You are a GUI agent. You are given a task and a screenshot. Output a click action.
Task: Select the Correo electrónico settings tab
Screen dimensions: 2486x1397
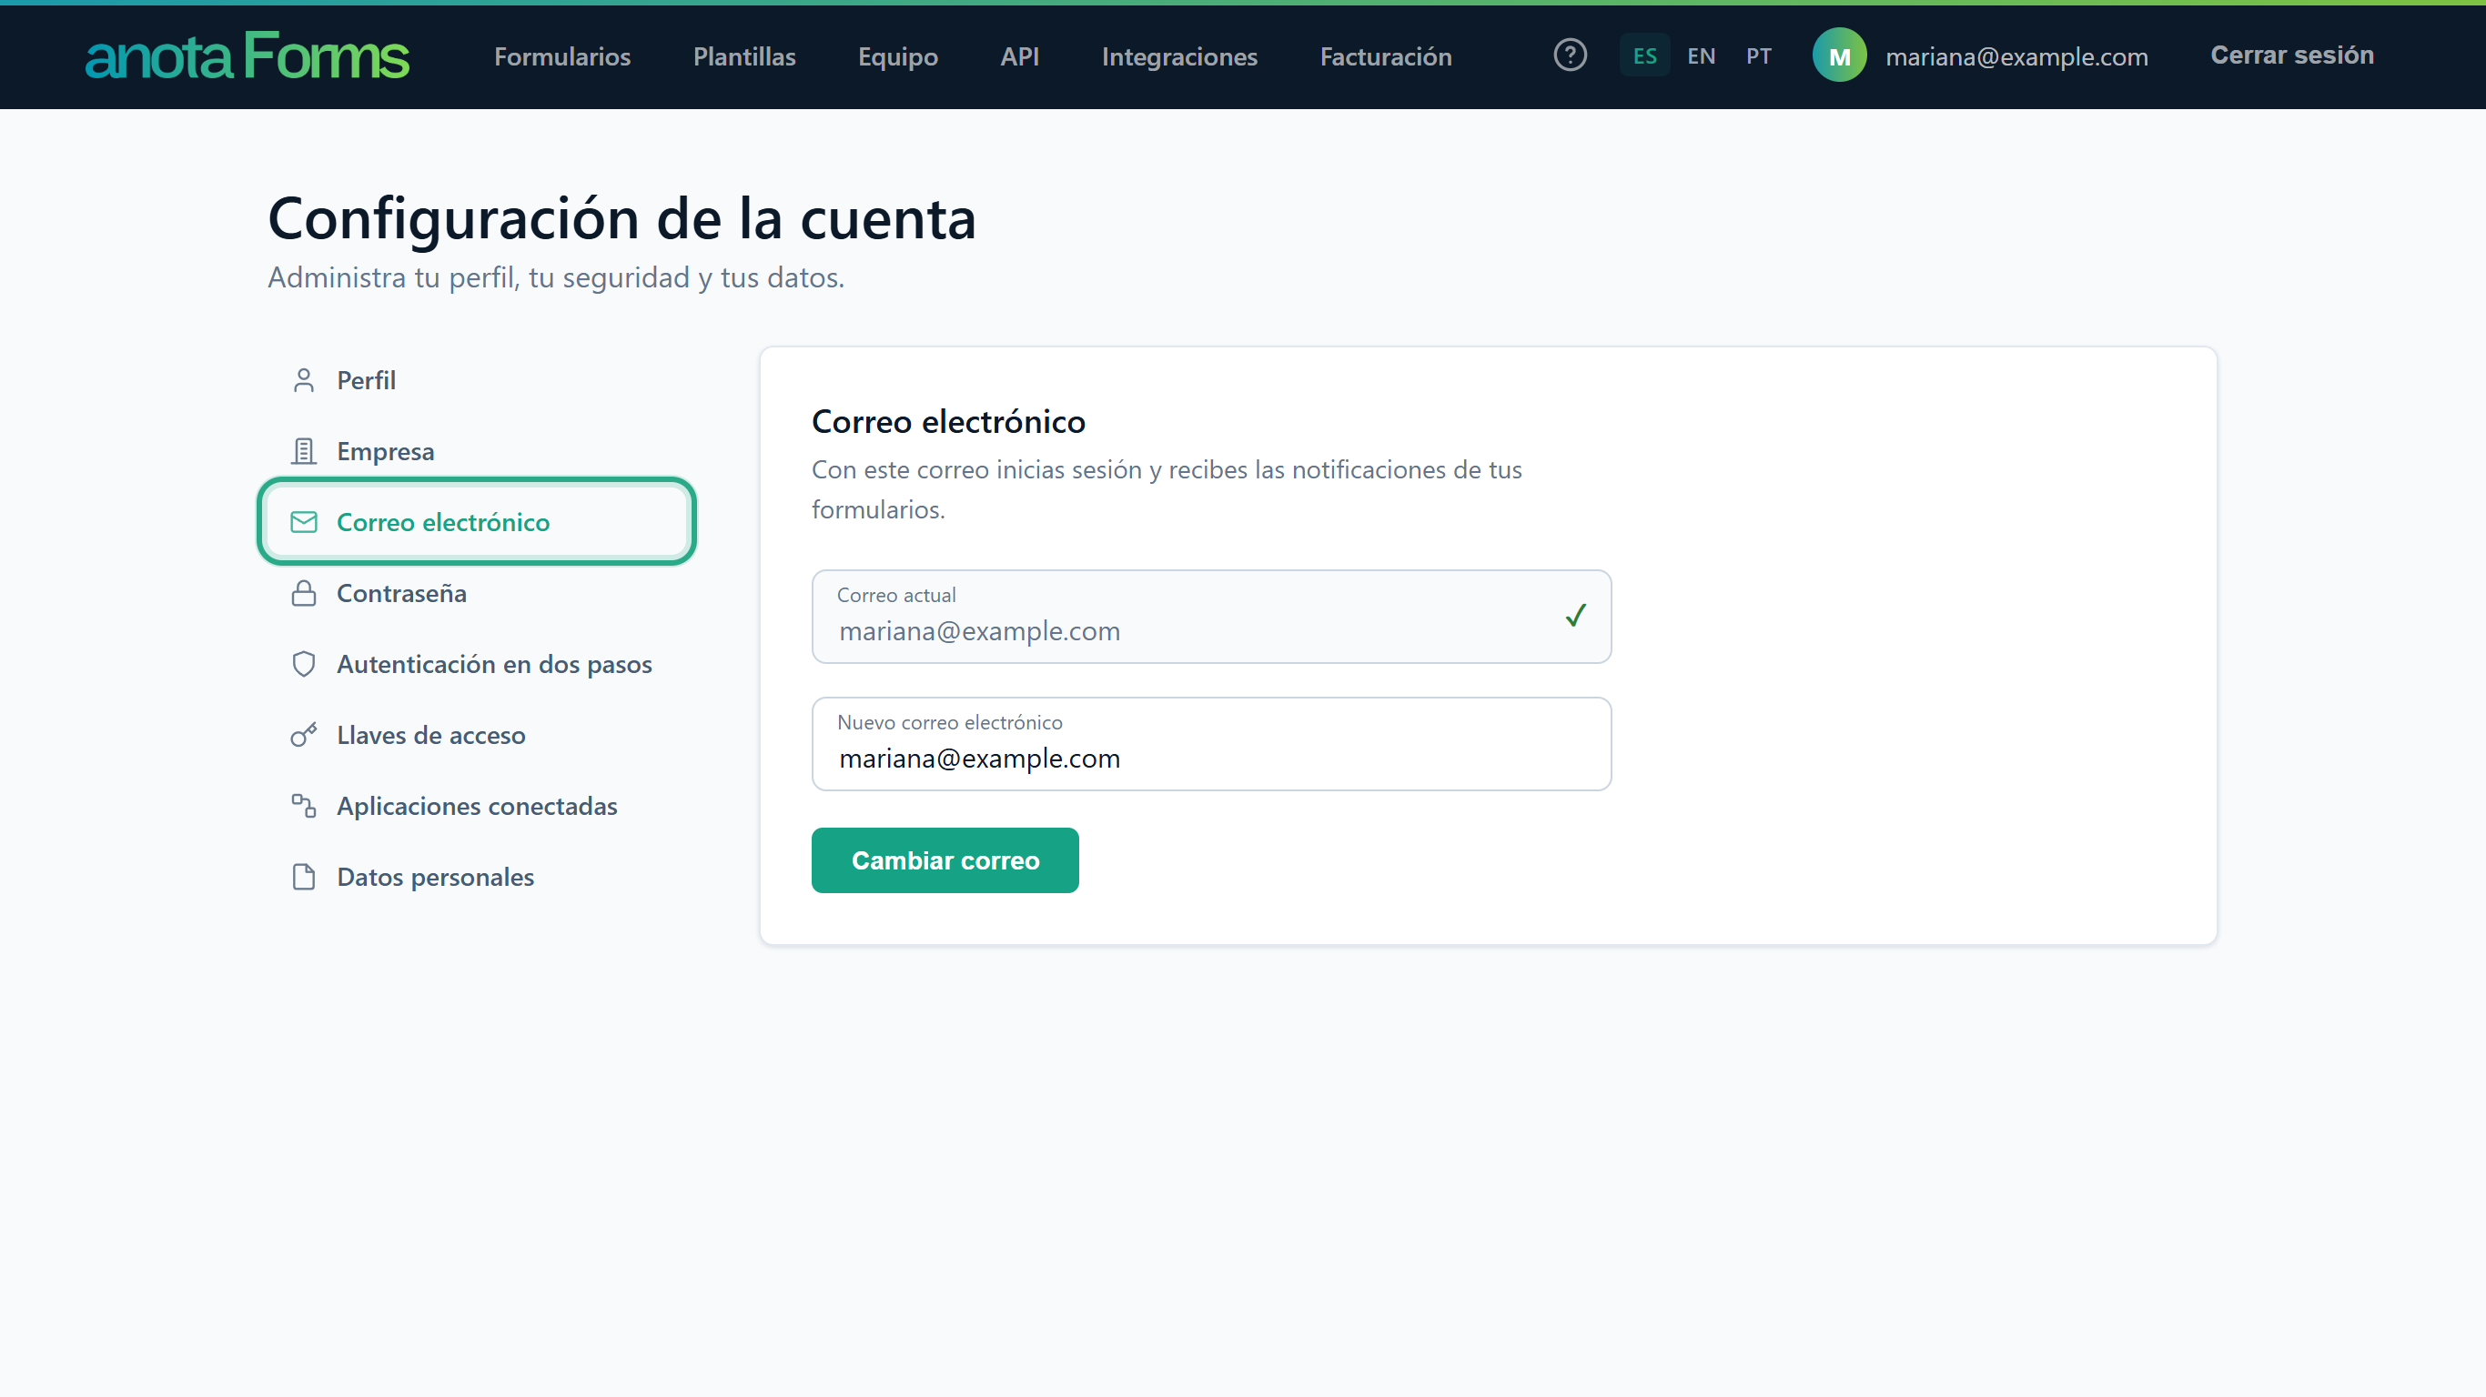click(x=477, y=522)
